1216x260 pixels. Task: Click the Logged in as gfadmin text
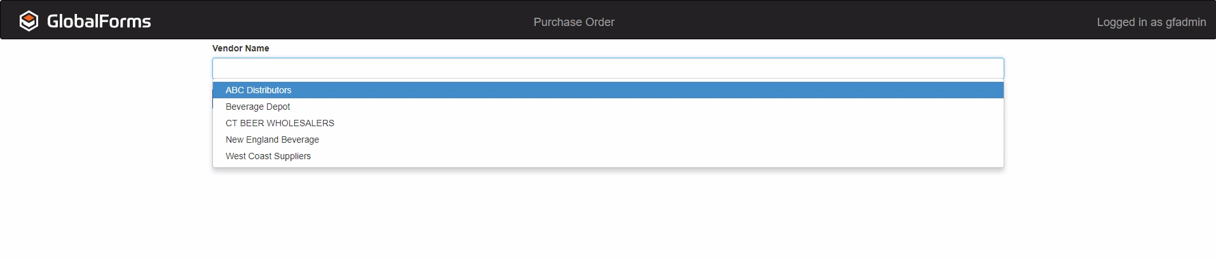[x=1151, y=22]
